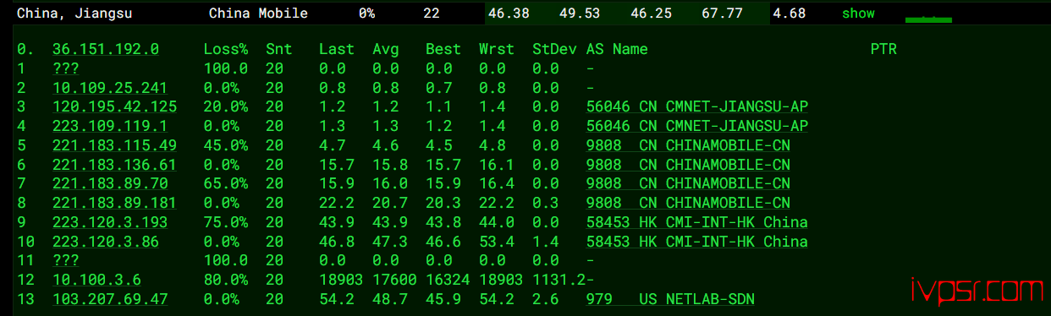The width and height of the screenshot is (1051, 316).
Task: Open hop 6 AS link 9808 CHINAMOBILE-CN
Action: click(x=688, y=165)
